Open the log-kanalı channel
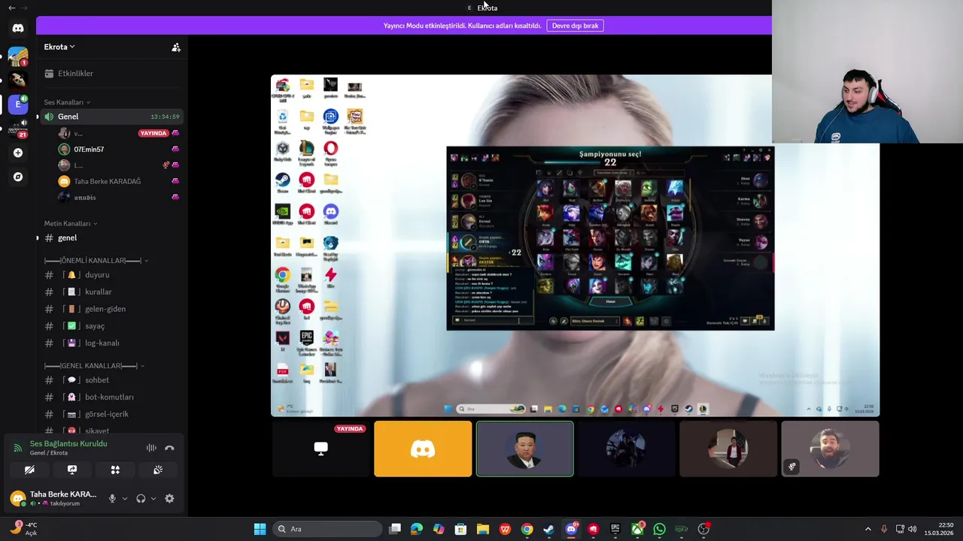 click(112, 343)
